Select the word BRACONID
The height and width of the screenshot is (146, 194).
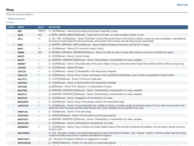click(23, 102)
